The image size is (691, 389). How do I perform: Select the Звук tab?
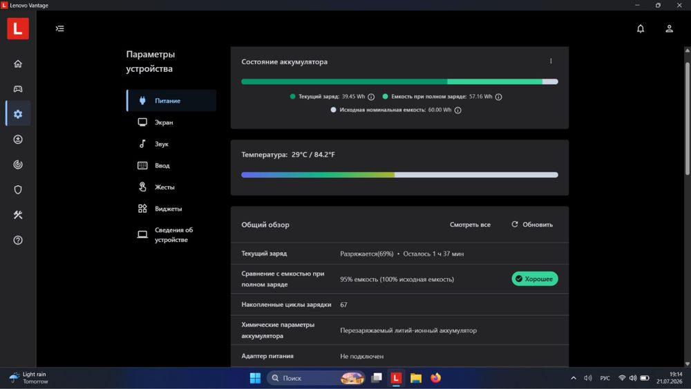[x=171, y=144]
